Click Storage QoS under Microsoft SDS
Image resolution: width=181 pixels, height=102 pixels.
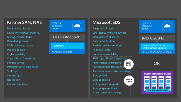(x=100, y=76)
